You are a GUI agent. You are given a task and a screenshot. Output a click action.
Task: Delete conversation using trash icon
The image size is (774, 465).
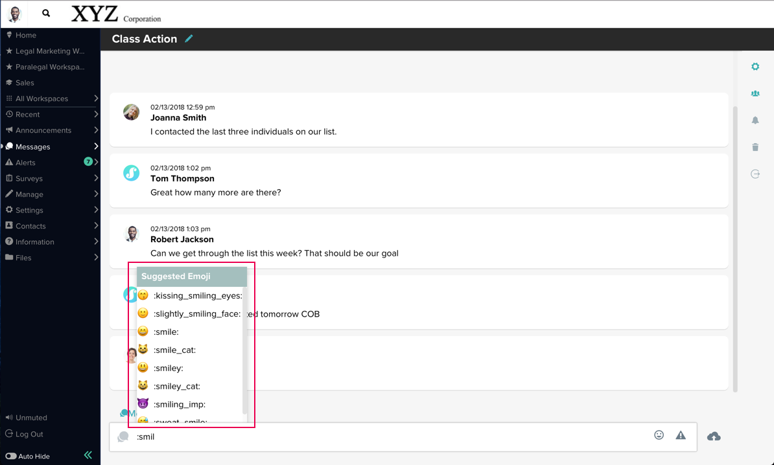tap(755, 147)
